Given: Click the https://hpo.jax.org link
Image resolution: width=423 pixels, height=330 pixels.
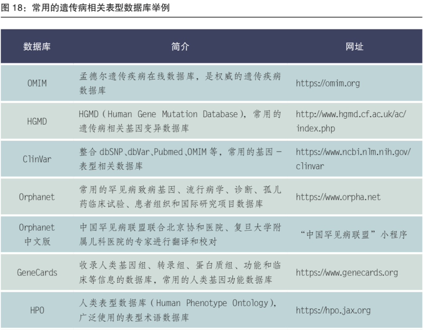Looking at the screenshot, I should 333,310.
